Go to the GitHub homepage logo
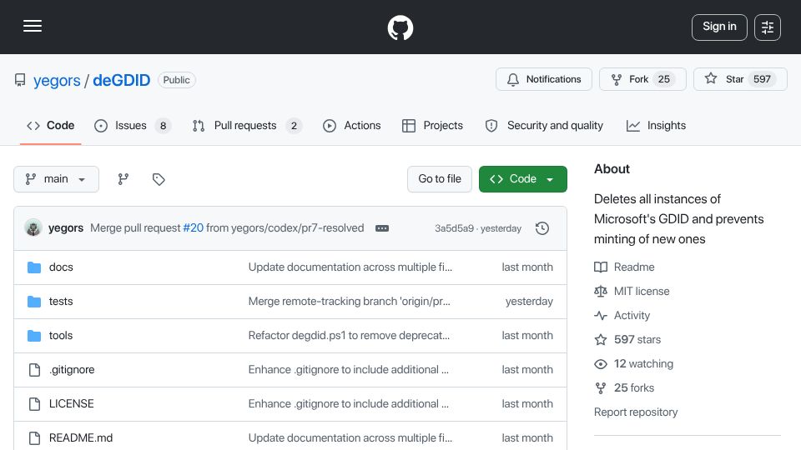The height and width of the screenshot is (450, 801). tap(400, 27)
